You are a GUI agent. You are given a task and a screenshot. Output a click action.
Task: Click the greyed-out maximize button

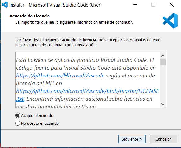pos(153,5)
